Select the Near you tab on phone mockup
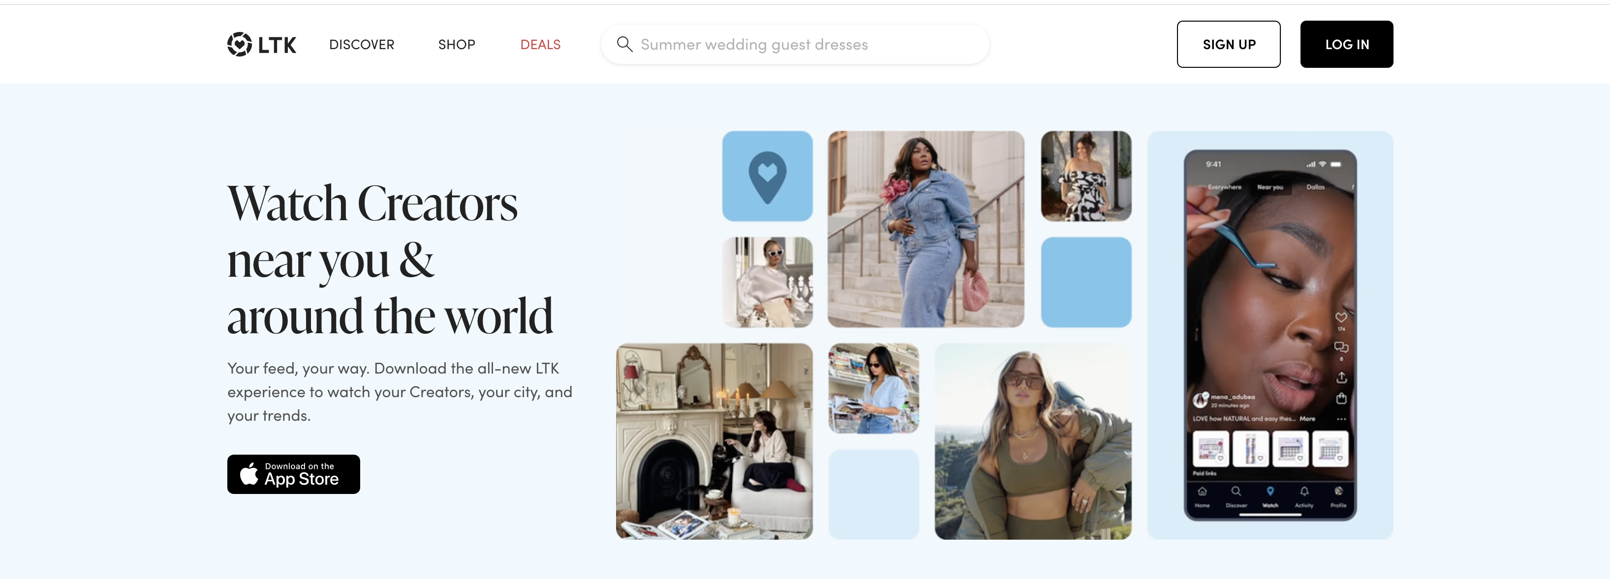This screenshot has width=1610, height=579. click(x=1269, y=187)
